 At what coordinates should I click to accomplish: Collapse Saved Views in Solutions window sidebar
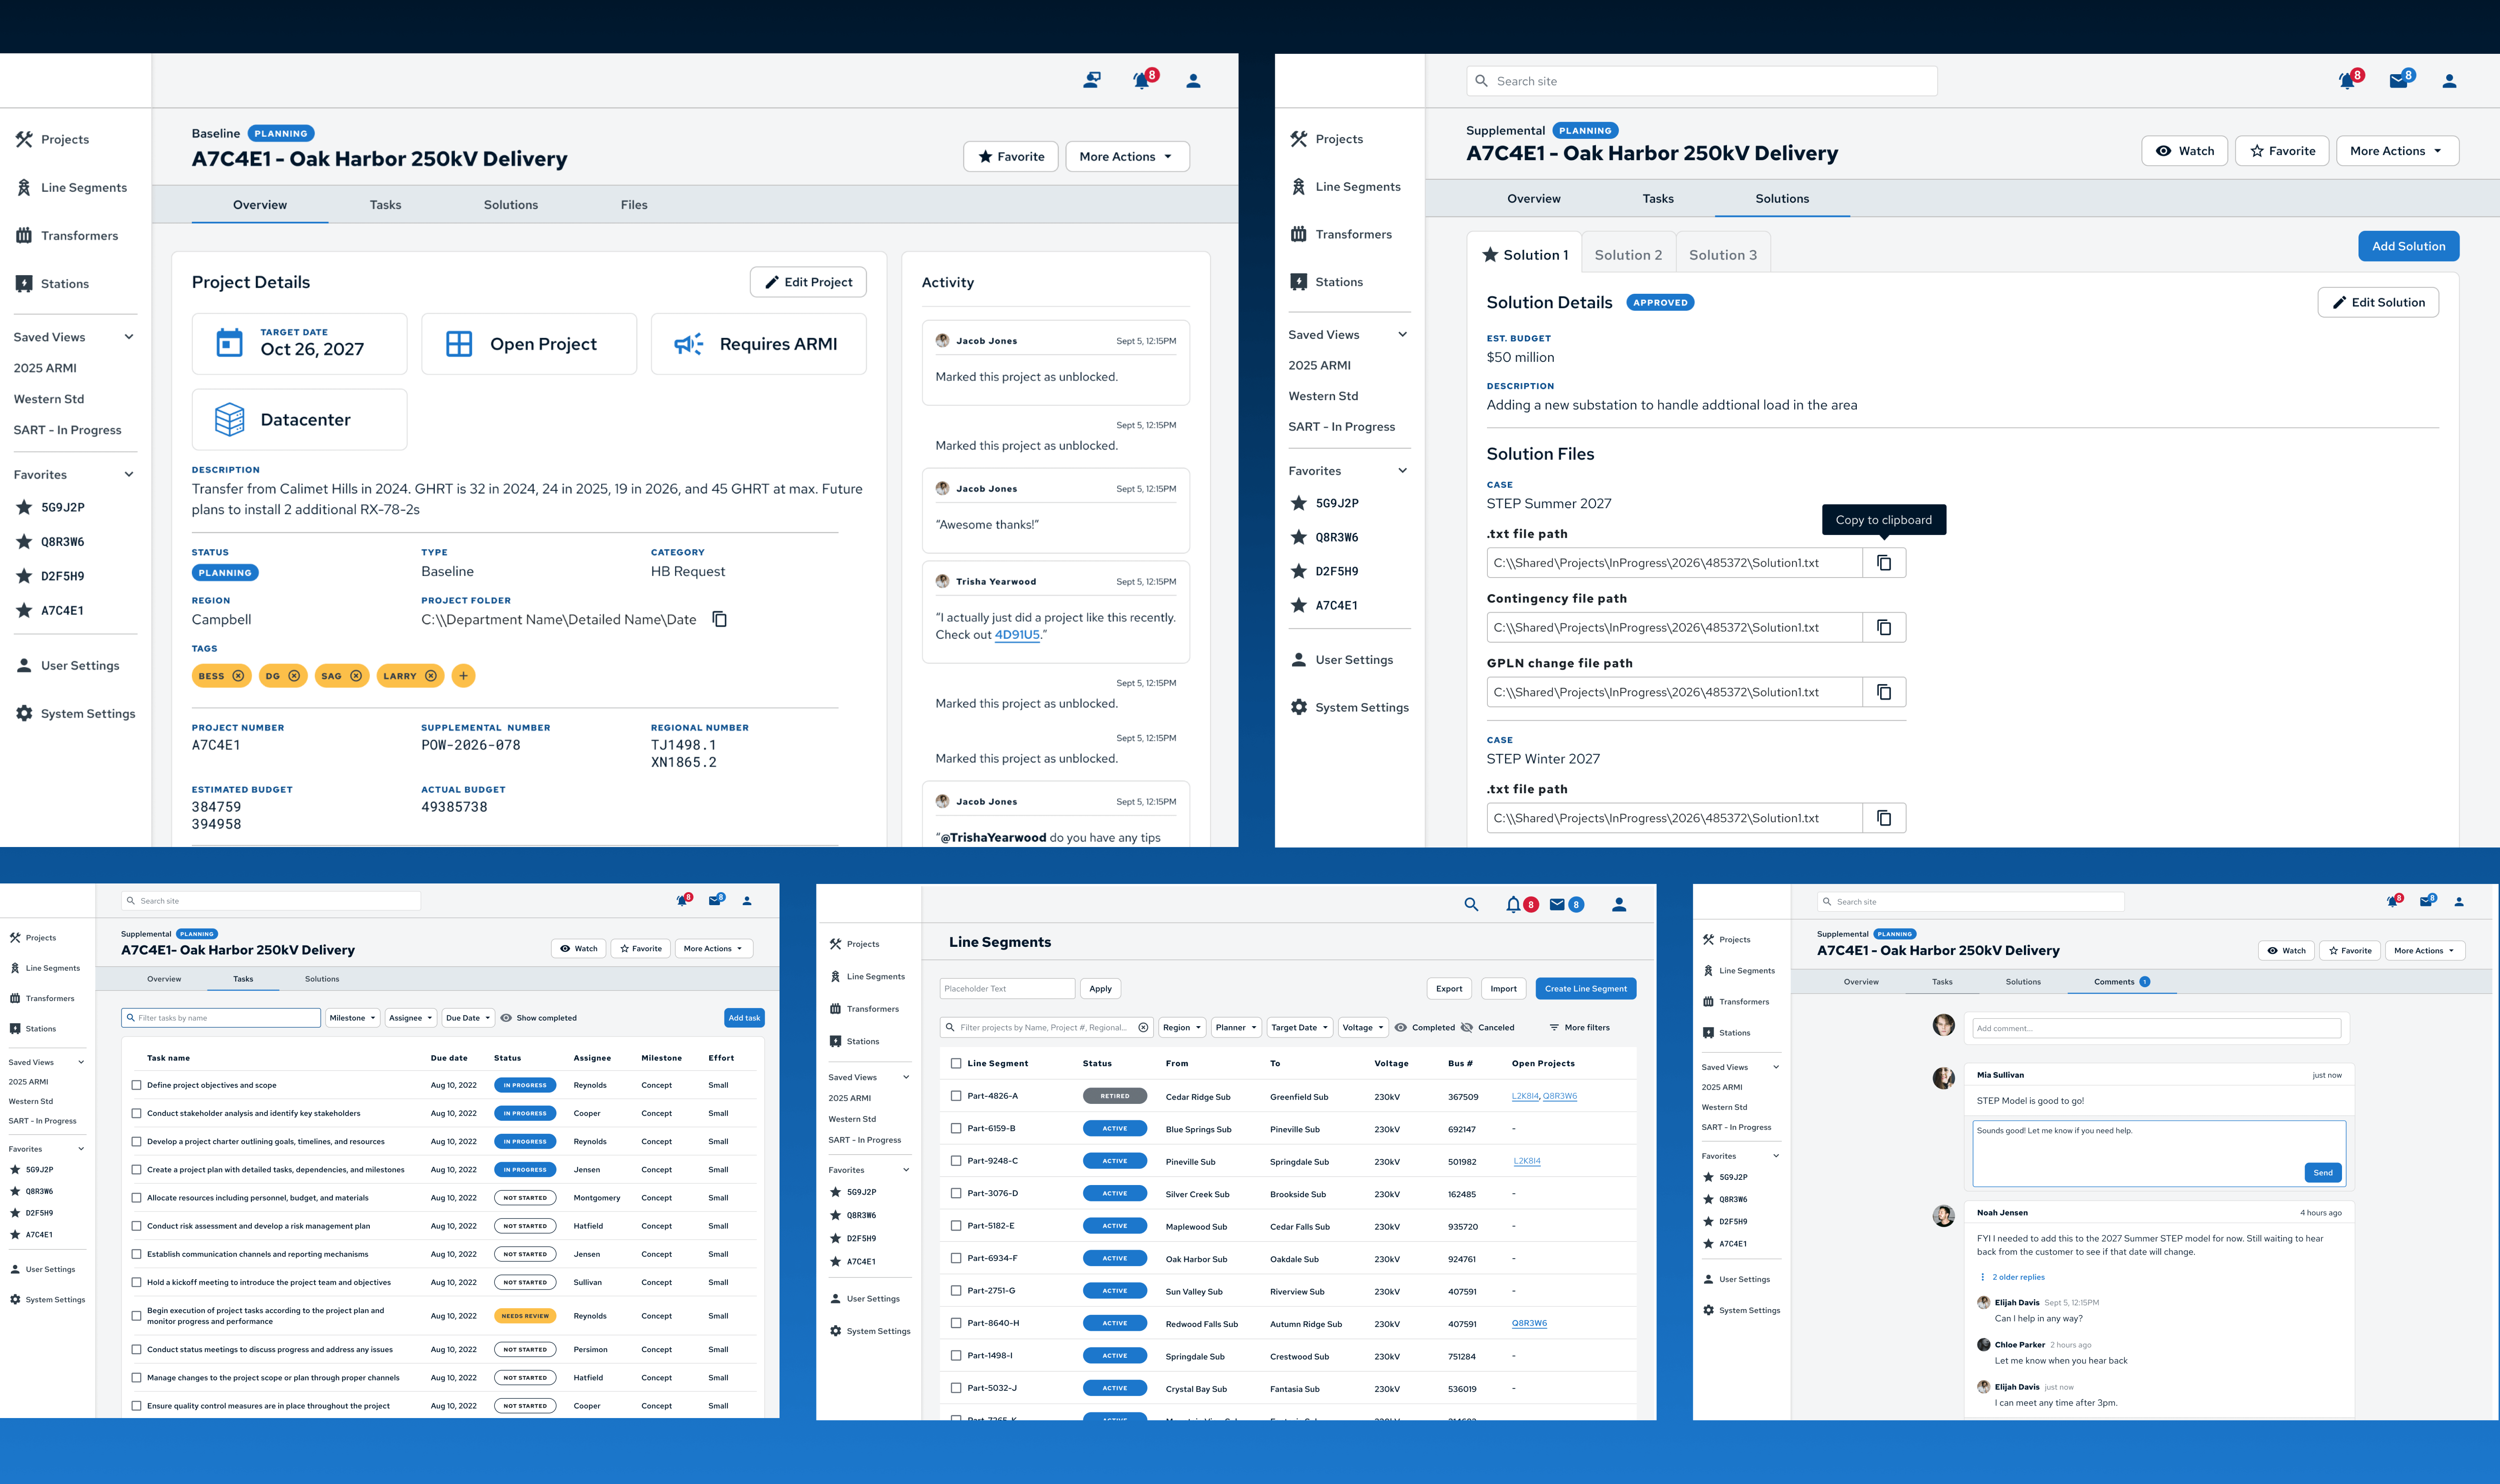pyautogui.click(x=1402, y=334)
